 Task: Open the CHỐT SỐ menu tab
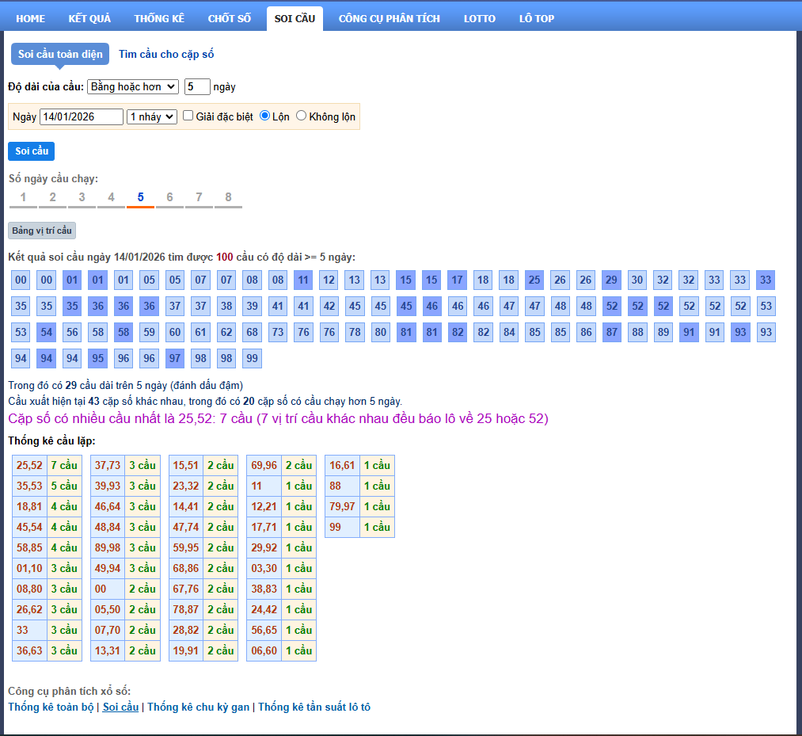click(230, 18)
